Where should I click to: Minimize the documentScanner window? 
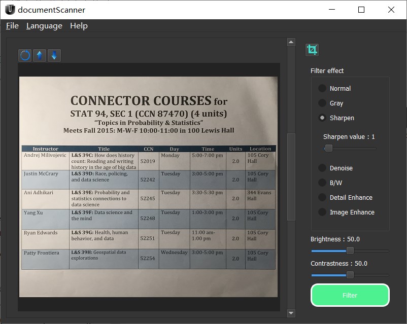tap(332, 10)
